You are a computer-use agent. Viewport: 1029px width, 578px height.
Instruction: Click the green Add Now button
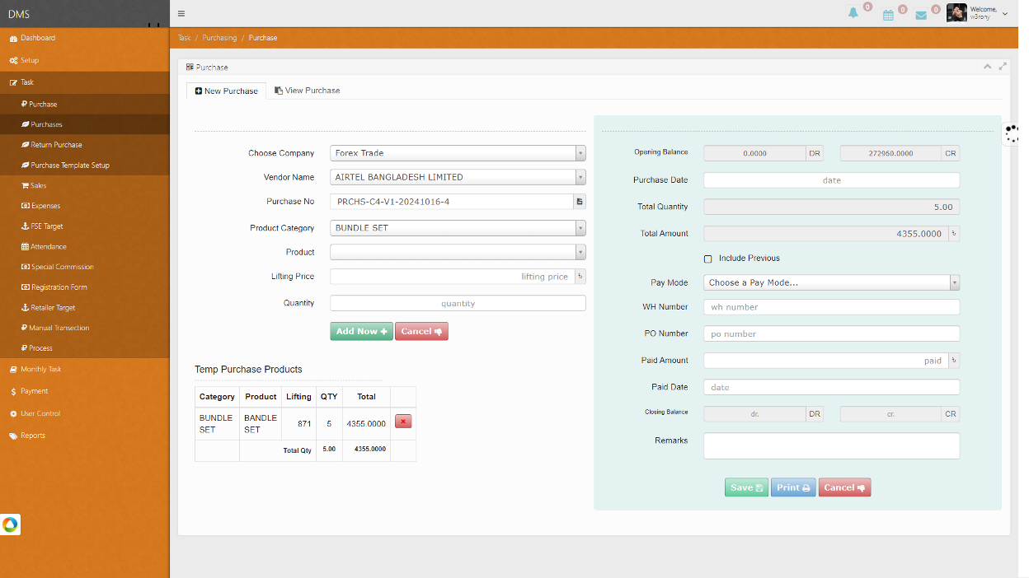[x=361, y=331]
